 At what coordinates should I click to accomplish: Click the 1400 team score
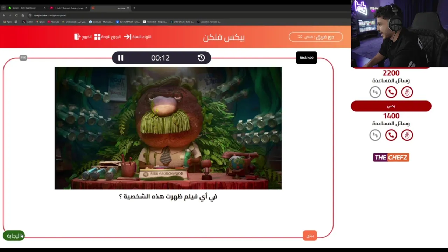pyautogui.click(x=391, y=116)
